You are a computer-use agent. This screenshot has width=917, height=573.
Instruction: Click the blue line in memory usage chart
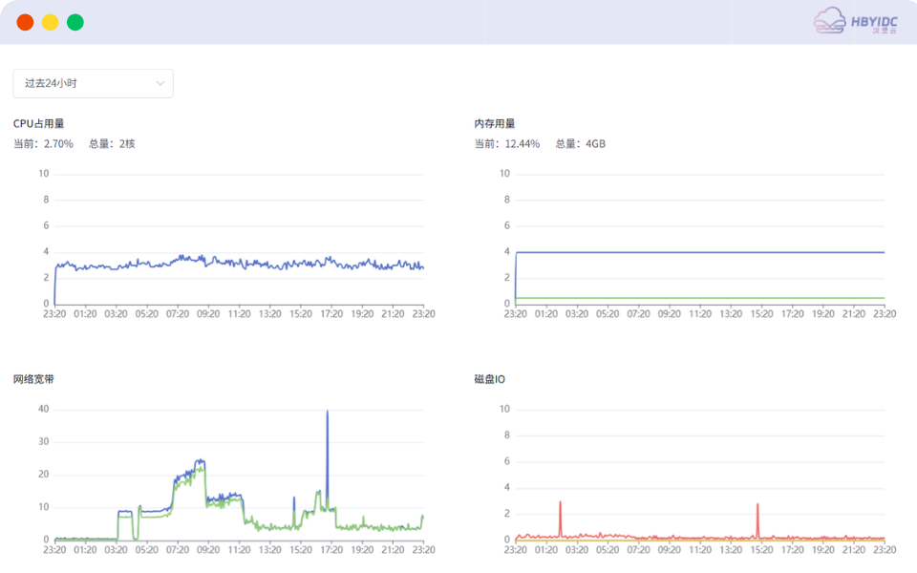[697, 252]
